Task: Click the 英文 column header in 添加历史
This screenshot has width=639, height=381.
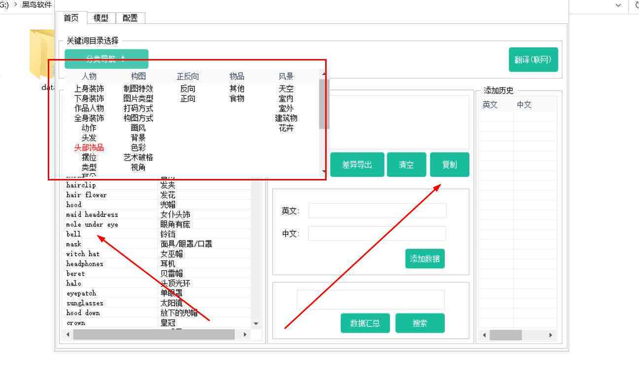Action: [x=490, y=105]
